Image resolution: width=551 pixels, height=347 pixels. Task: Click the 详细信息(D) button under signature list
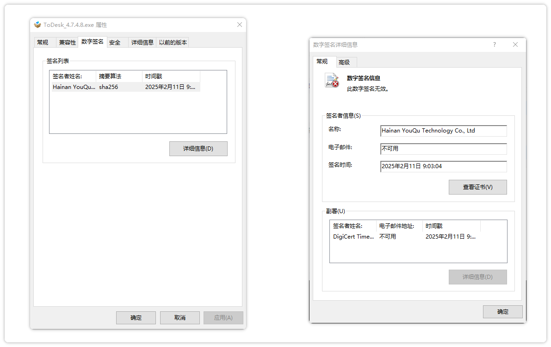(198, 149)
